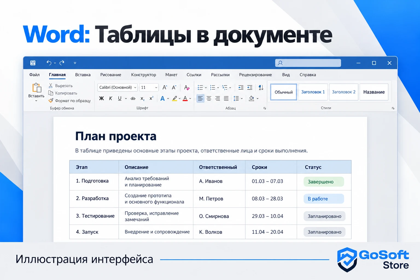The width and height of the screenshot is (420, 280).
Task: Apply the Обычный style
Action: (284, 92)
